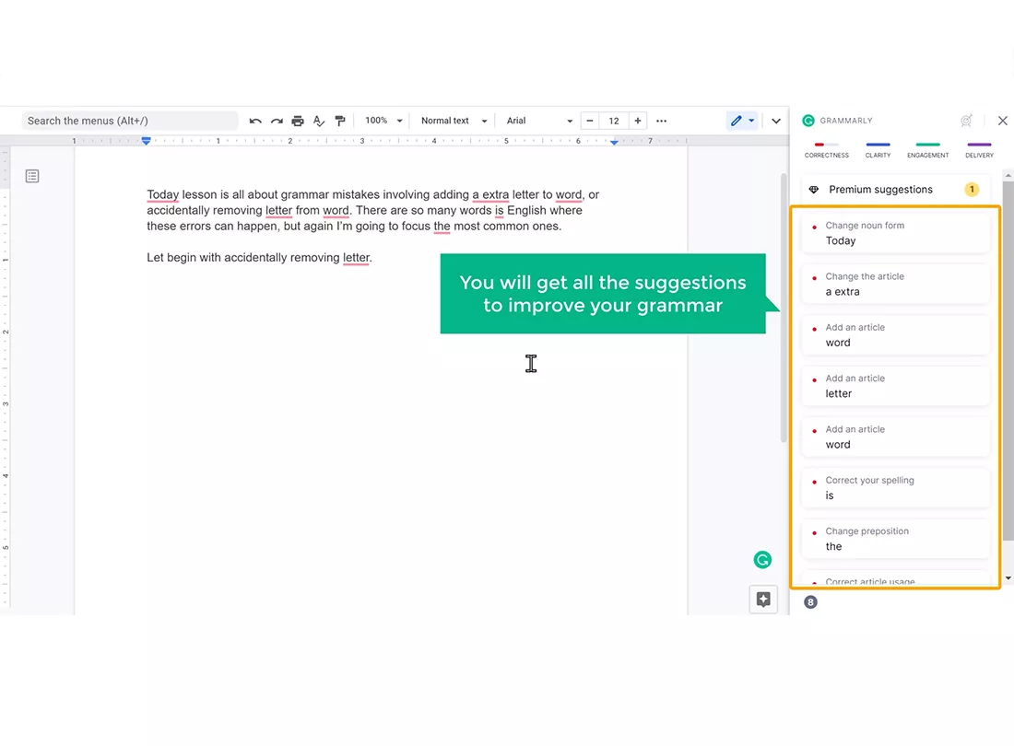Open the Arial font dropdown
Image resolution: width=1014 pixels, height=746 pixels.
539,121
